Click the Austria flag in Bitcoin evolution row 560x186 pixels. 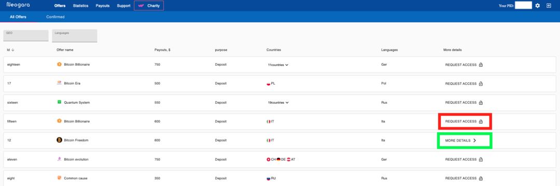pos(289,159)
